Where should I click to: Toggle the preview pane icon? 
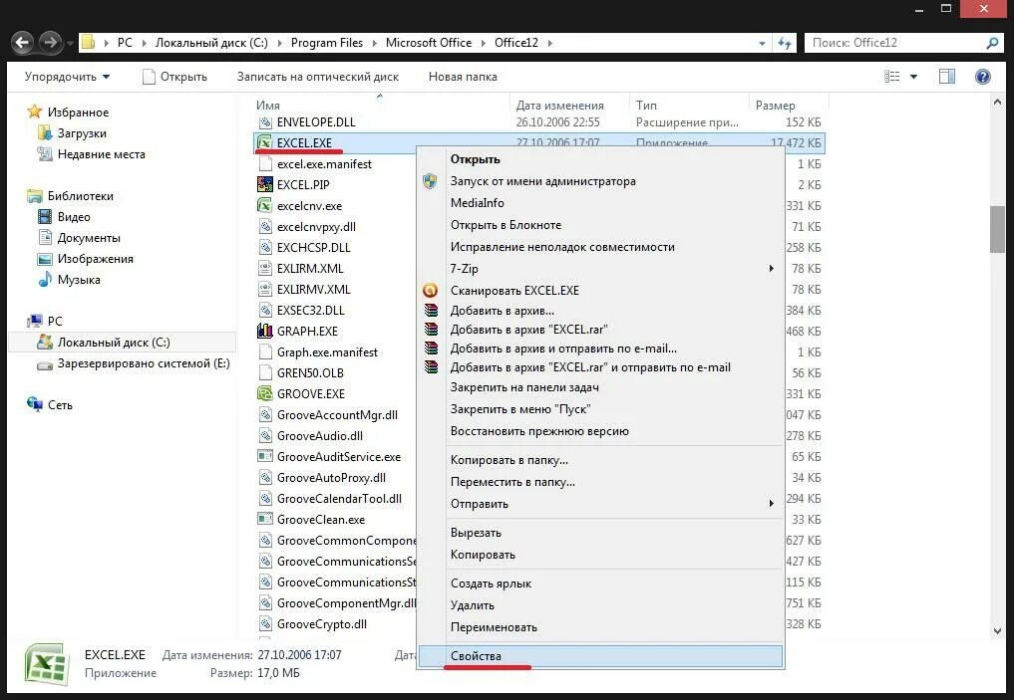(x=947, y=77)
